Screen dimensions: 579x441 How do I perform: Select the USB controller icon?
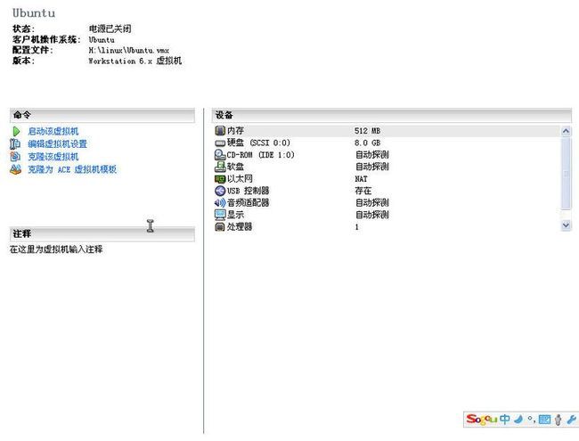tap(220, 191)
